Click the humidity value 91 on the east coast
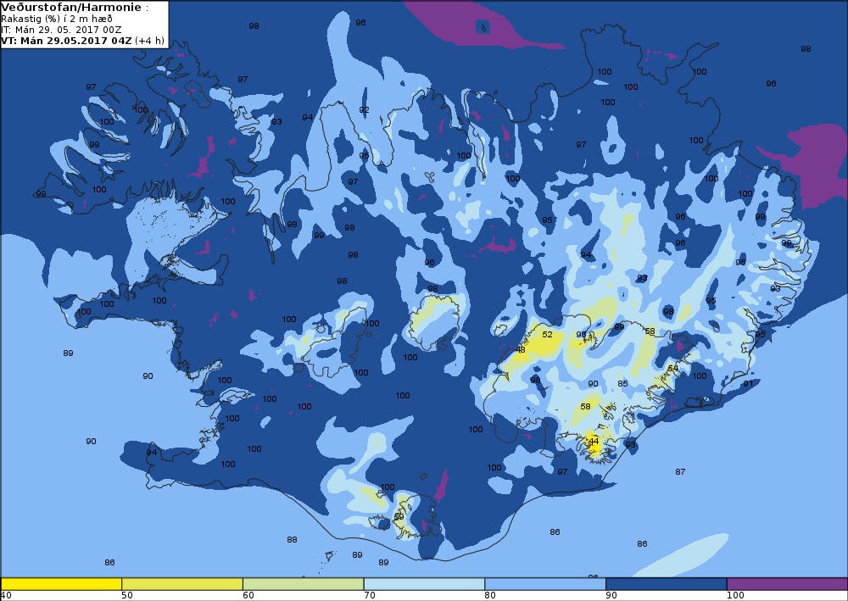 click(x=748, y=384)
